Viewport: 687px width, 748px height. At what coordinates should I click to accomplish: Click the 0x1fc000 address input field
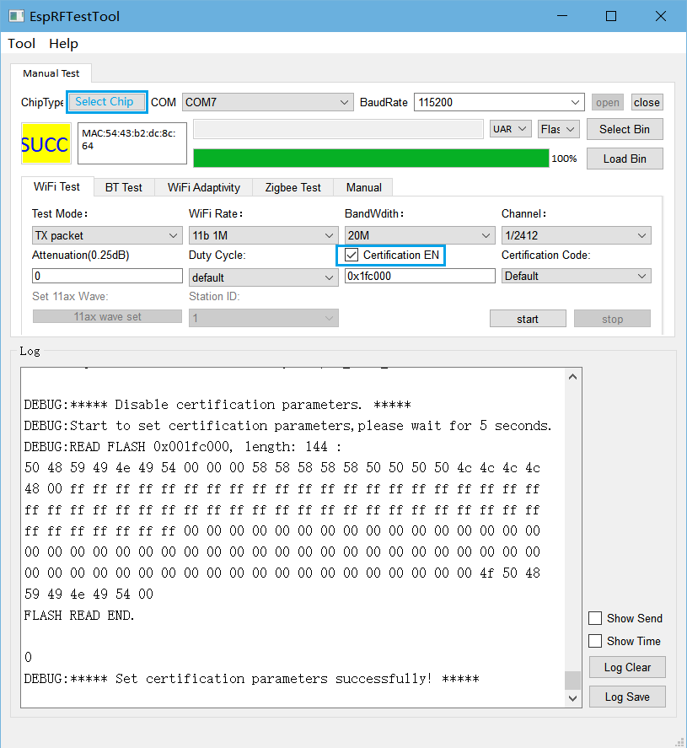point(419,275)
